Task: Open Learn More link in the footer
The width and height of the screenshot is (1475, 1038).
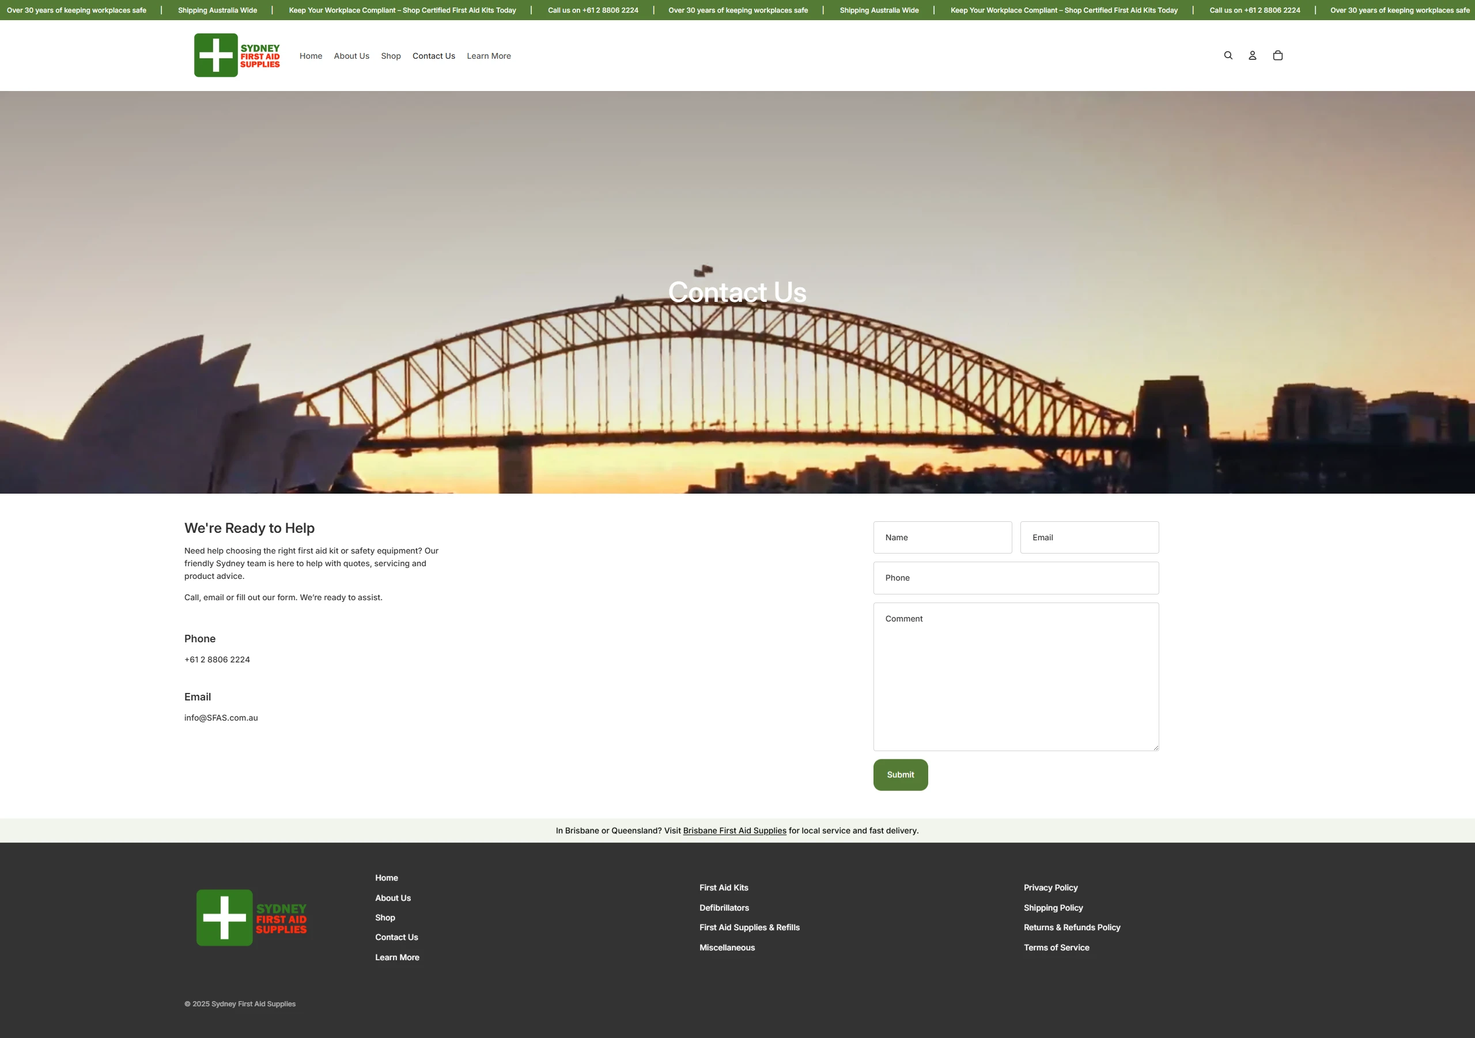Action: click(397, 957)
